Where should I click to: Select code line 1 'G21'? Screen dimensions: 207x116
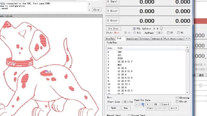pos(146,55)
